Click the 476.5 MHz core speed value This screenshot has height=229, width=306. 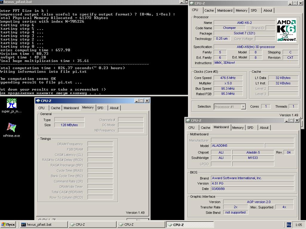click(228, 78)
